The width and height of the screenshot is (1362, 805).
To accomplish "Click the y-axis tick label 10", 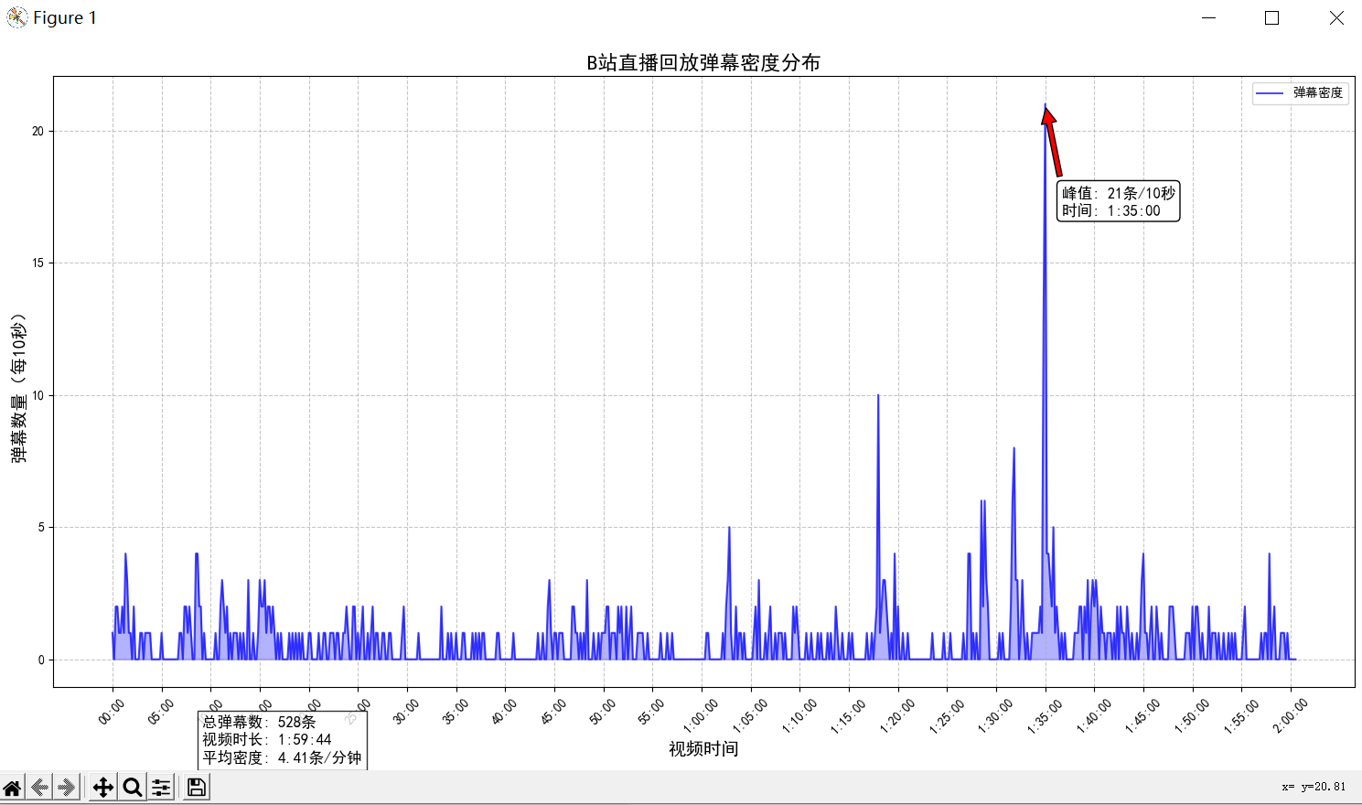I will click(x=38, y=395).
